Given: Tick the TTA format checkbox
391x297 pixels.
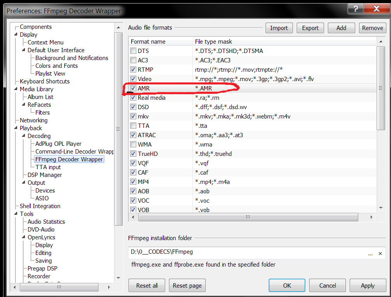Looking at the screenshot, I should click(x=133, y=126).
